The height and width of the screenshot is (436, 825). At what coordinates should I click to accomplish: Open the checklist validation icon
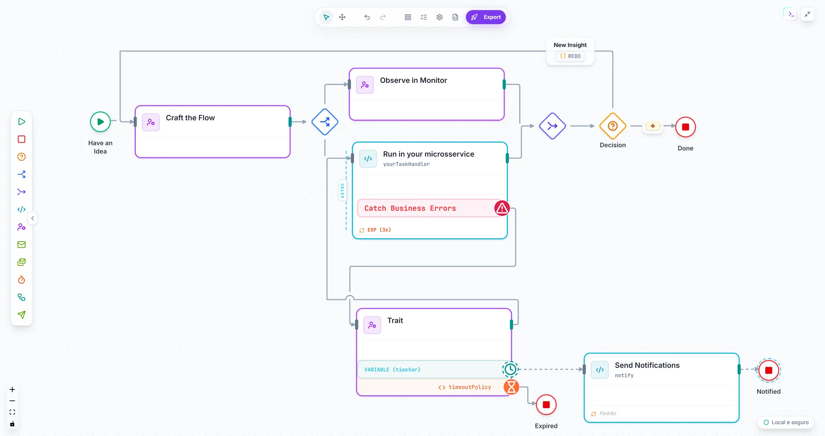424,17
